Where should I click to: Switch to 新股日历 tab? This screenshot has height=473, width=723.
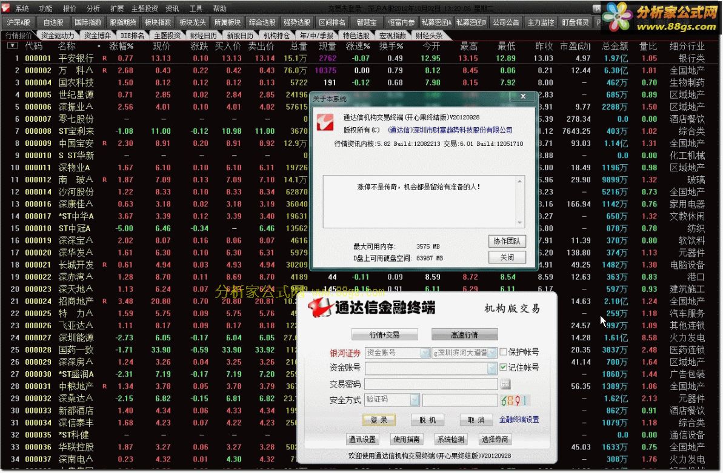(240, 35)
